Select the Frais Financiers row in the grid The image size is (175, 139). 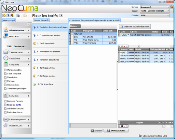[93, 43]
